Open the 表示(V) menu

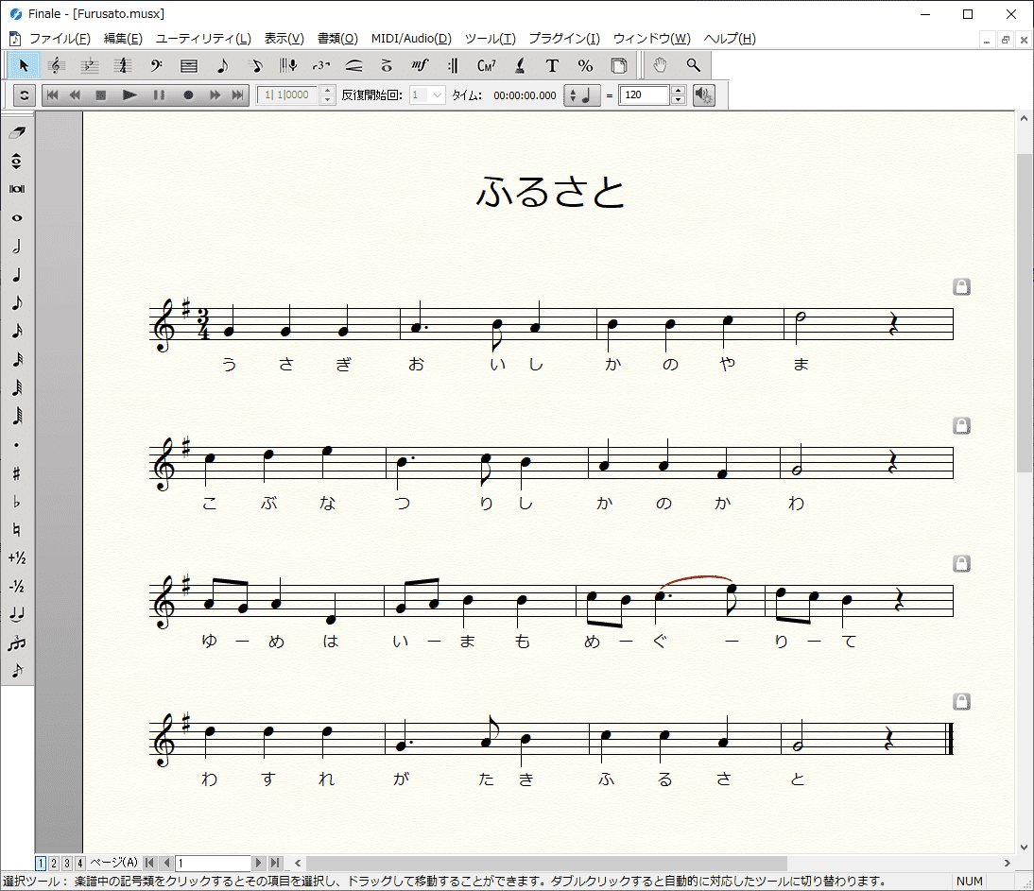click(x=284, y=38)
